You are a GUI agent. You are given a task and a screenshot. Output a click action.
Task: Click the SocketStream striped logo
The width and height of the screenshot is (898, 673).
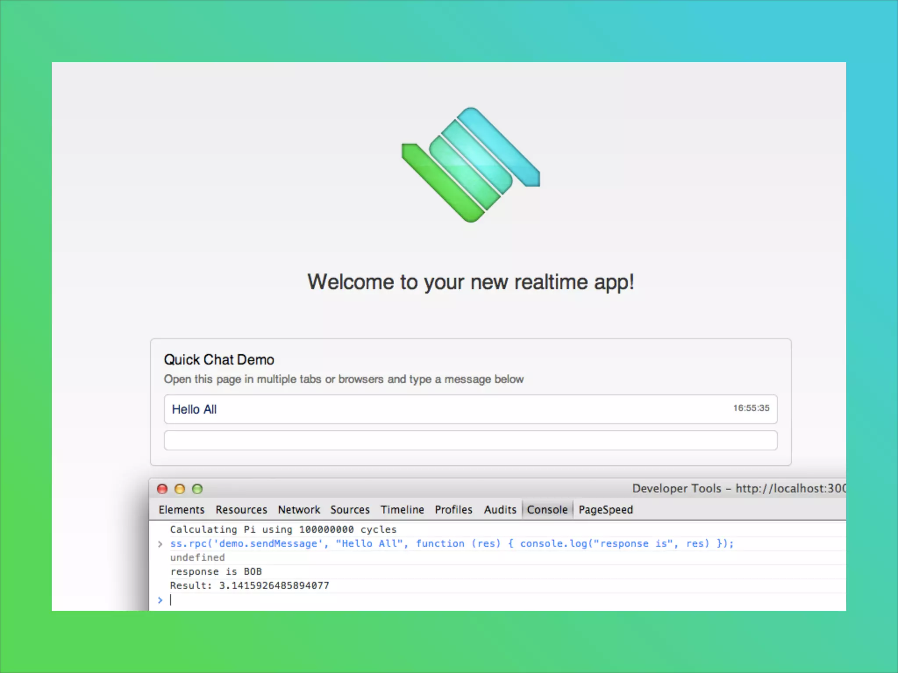click(x=470, y=165)
